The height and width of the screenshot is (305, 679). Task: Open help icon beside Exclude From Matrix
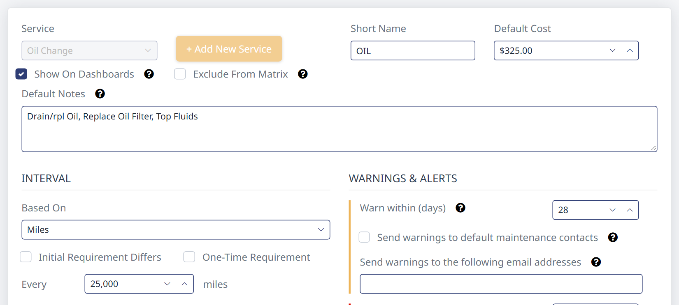click(x=303, y=74)
